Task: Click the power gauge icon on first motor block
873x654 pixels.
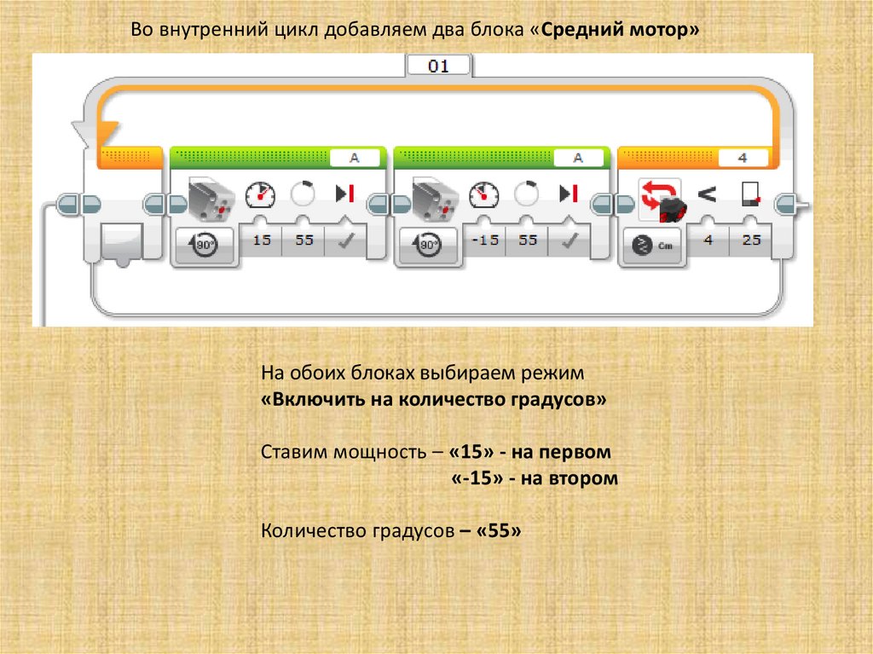Action: (259, 195)
